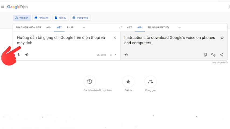
Task: Select Việt as target language
Action: 129,27
